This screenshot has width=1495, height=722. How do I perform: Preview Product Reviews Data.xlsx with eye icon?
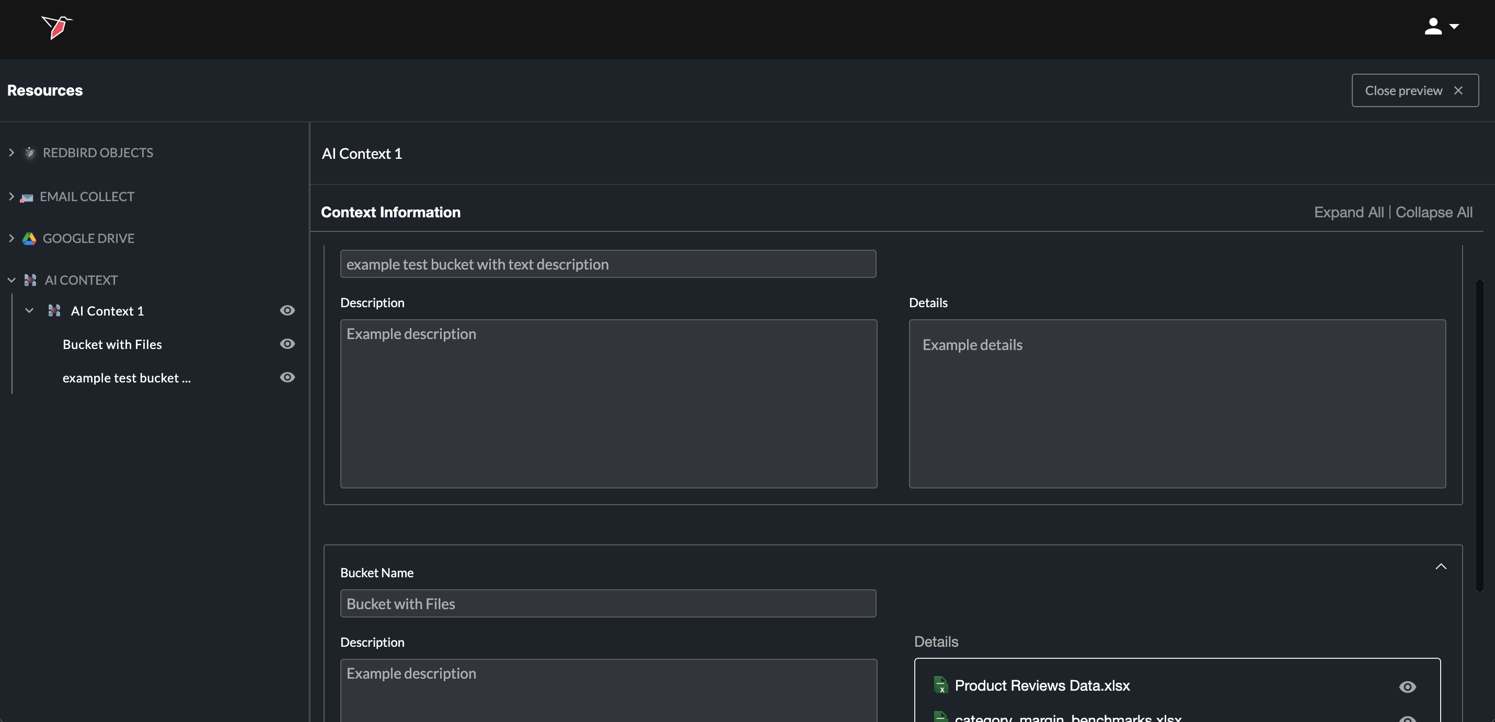point(1407,686)
